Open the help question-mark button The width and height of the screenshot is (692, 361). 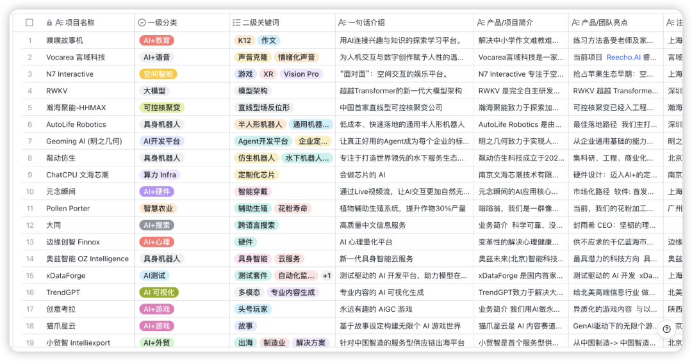[667, 329]
